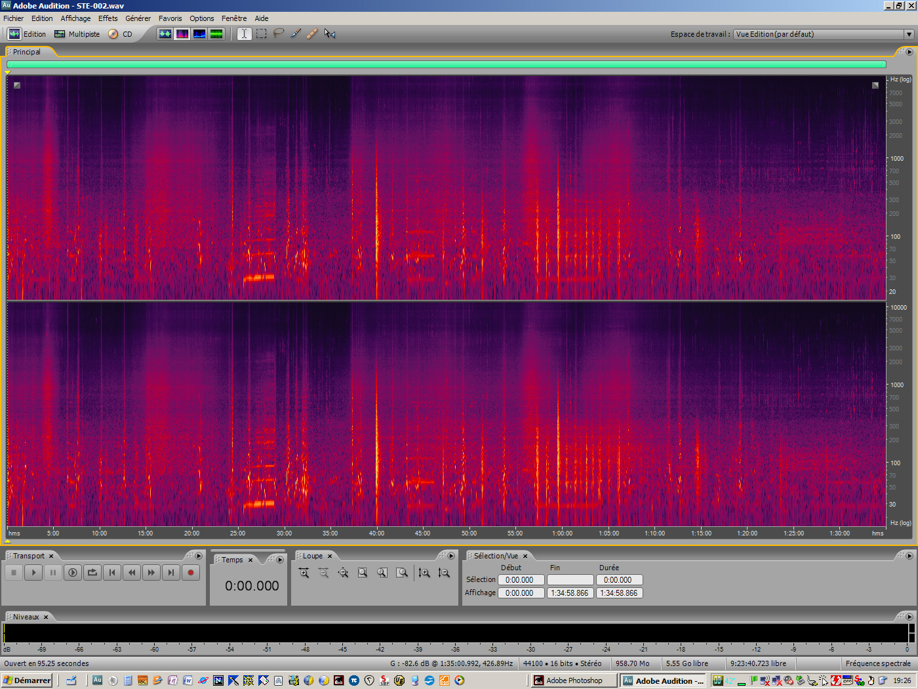Select the Effects Paintbrush tool
918x689 pixels.
coord(295,33)
